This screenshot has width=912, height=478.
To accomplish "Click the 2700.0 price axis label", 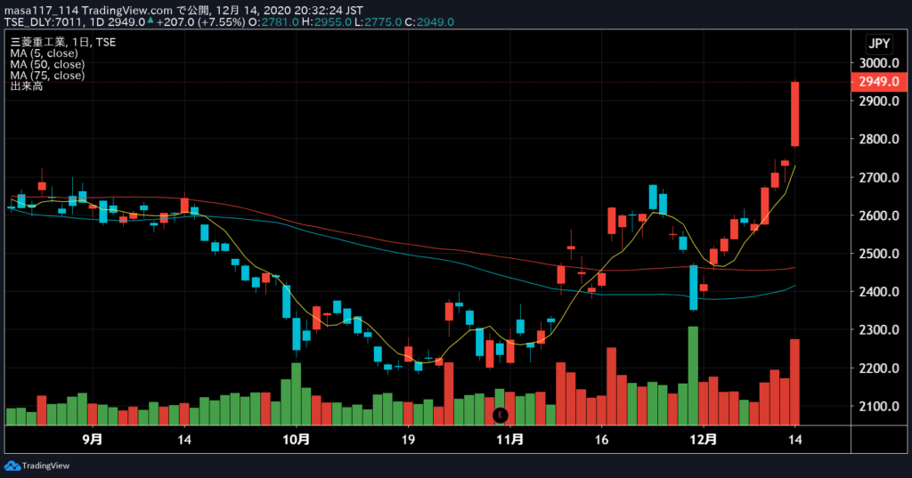I will click(x=879, y=177).
